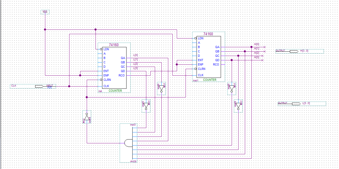Select the H[3] wire label
This screenshot has width=339, height=169.
pos(257,57)
